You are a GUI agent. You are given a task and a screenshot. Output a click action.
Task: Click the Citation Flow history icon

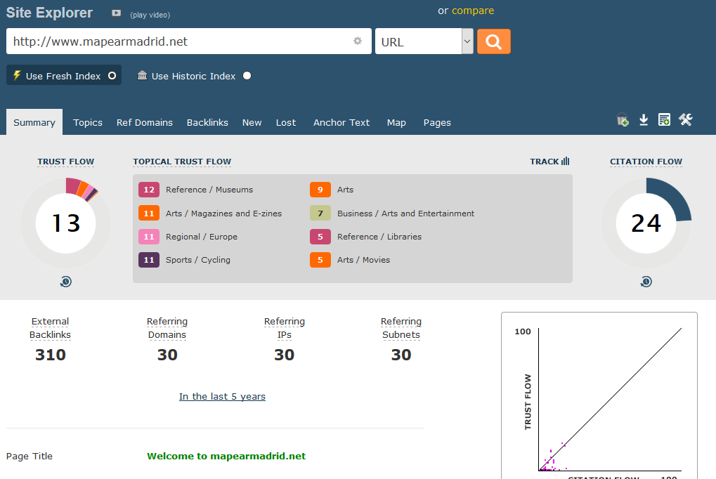646,282
